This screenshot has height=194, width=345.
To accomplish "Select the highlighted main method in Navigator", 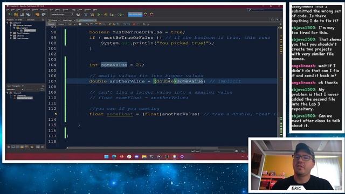I will 25,98.
